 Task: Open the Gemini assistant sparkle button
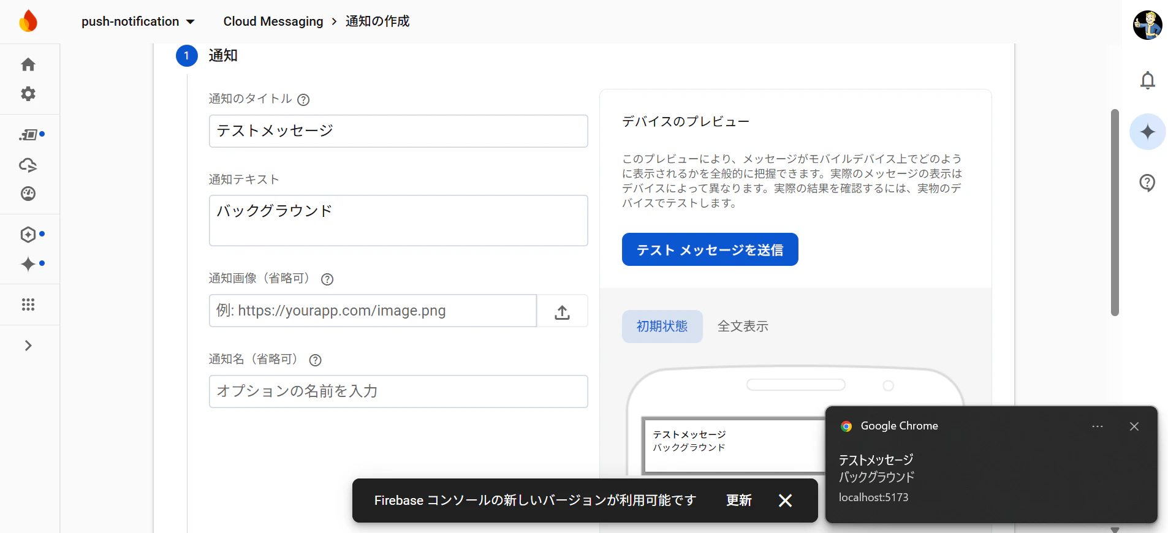[1148, 132]
